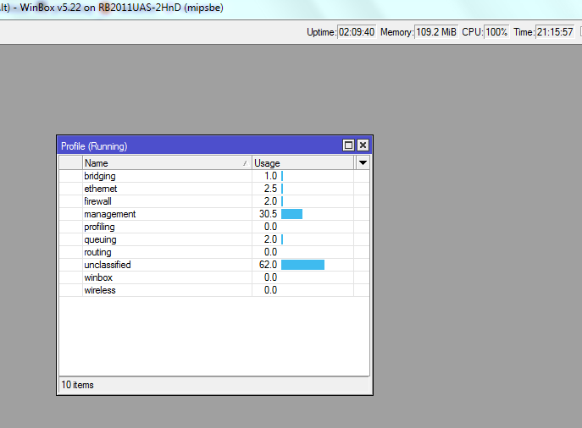Image resolution: width=582 pixels, height=428 pixels.
Task: Select the winbox row
Action: (x=214, y=277)
